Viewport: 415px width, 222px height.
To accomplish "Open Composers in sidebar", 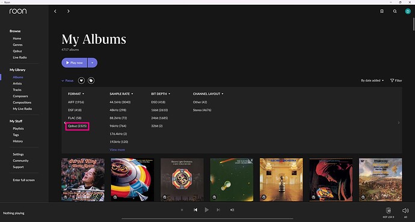I will click(20, 97).
